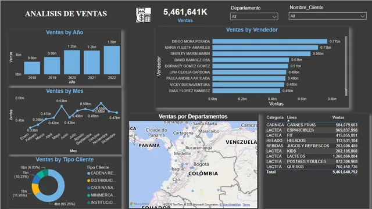372x209 pixels.
Task: Click the DAVID RAMIREZ OSA bar
Action: tap(251, 60)
